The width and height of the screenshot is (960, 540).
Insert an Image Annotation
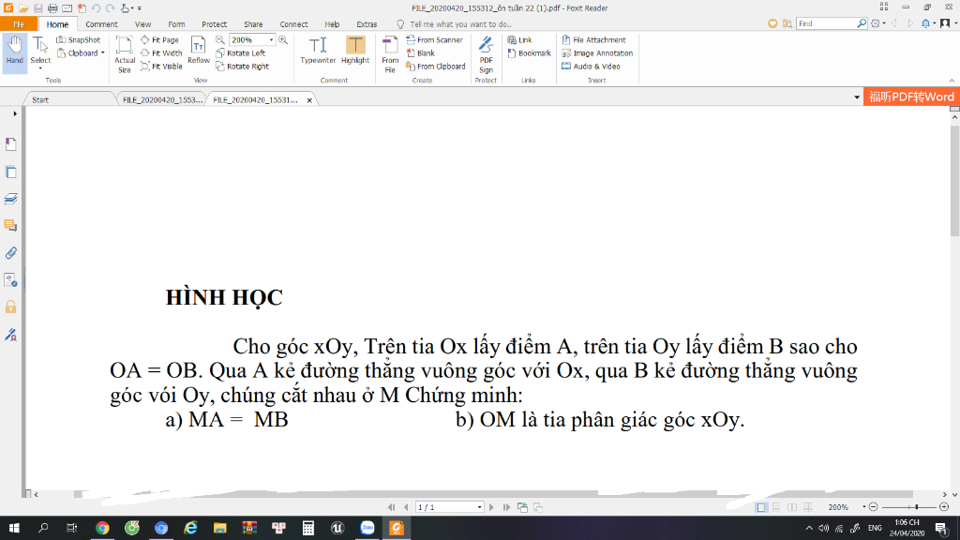[x=597, y=53]
